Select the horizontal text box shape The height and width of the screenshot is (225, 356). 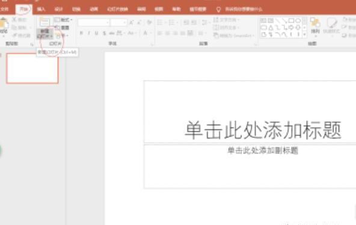263,20
